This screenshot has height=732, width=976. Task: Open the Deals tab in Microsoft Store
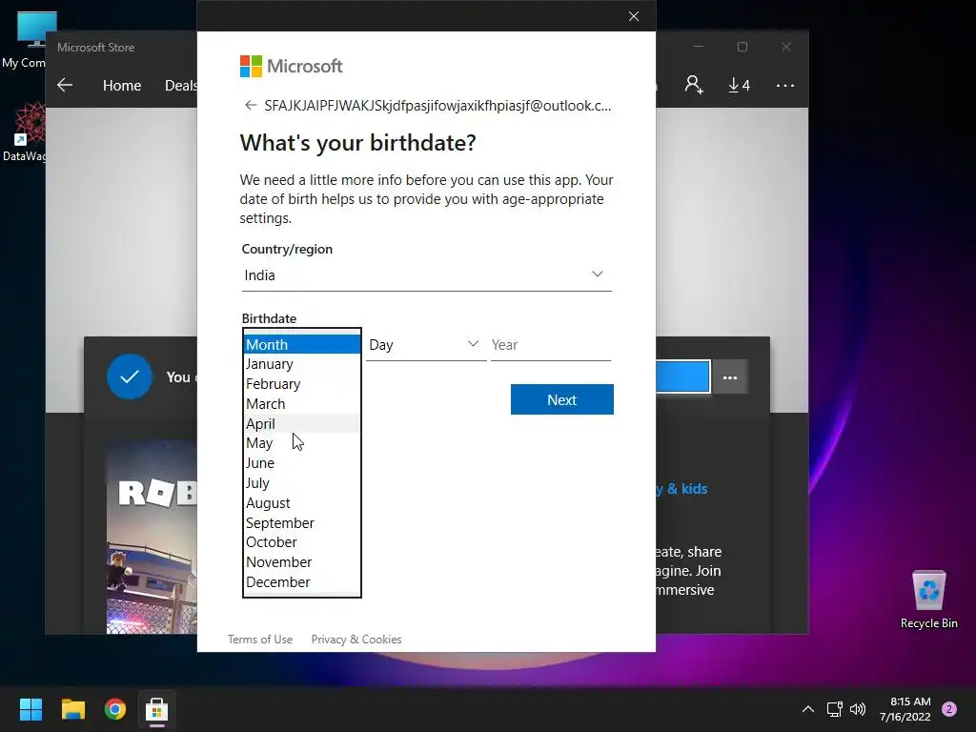coord(180,85)
